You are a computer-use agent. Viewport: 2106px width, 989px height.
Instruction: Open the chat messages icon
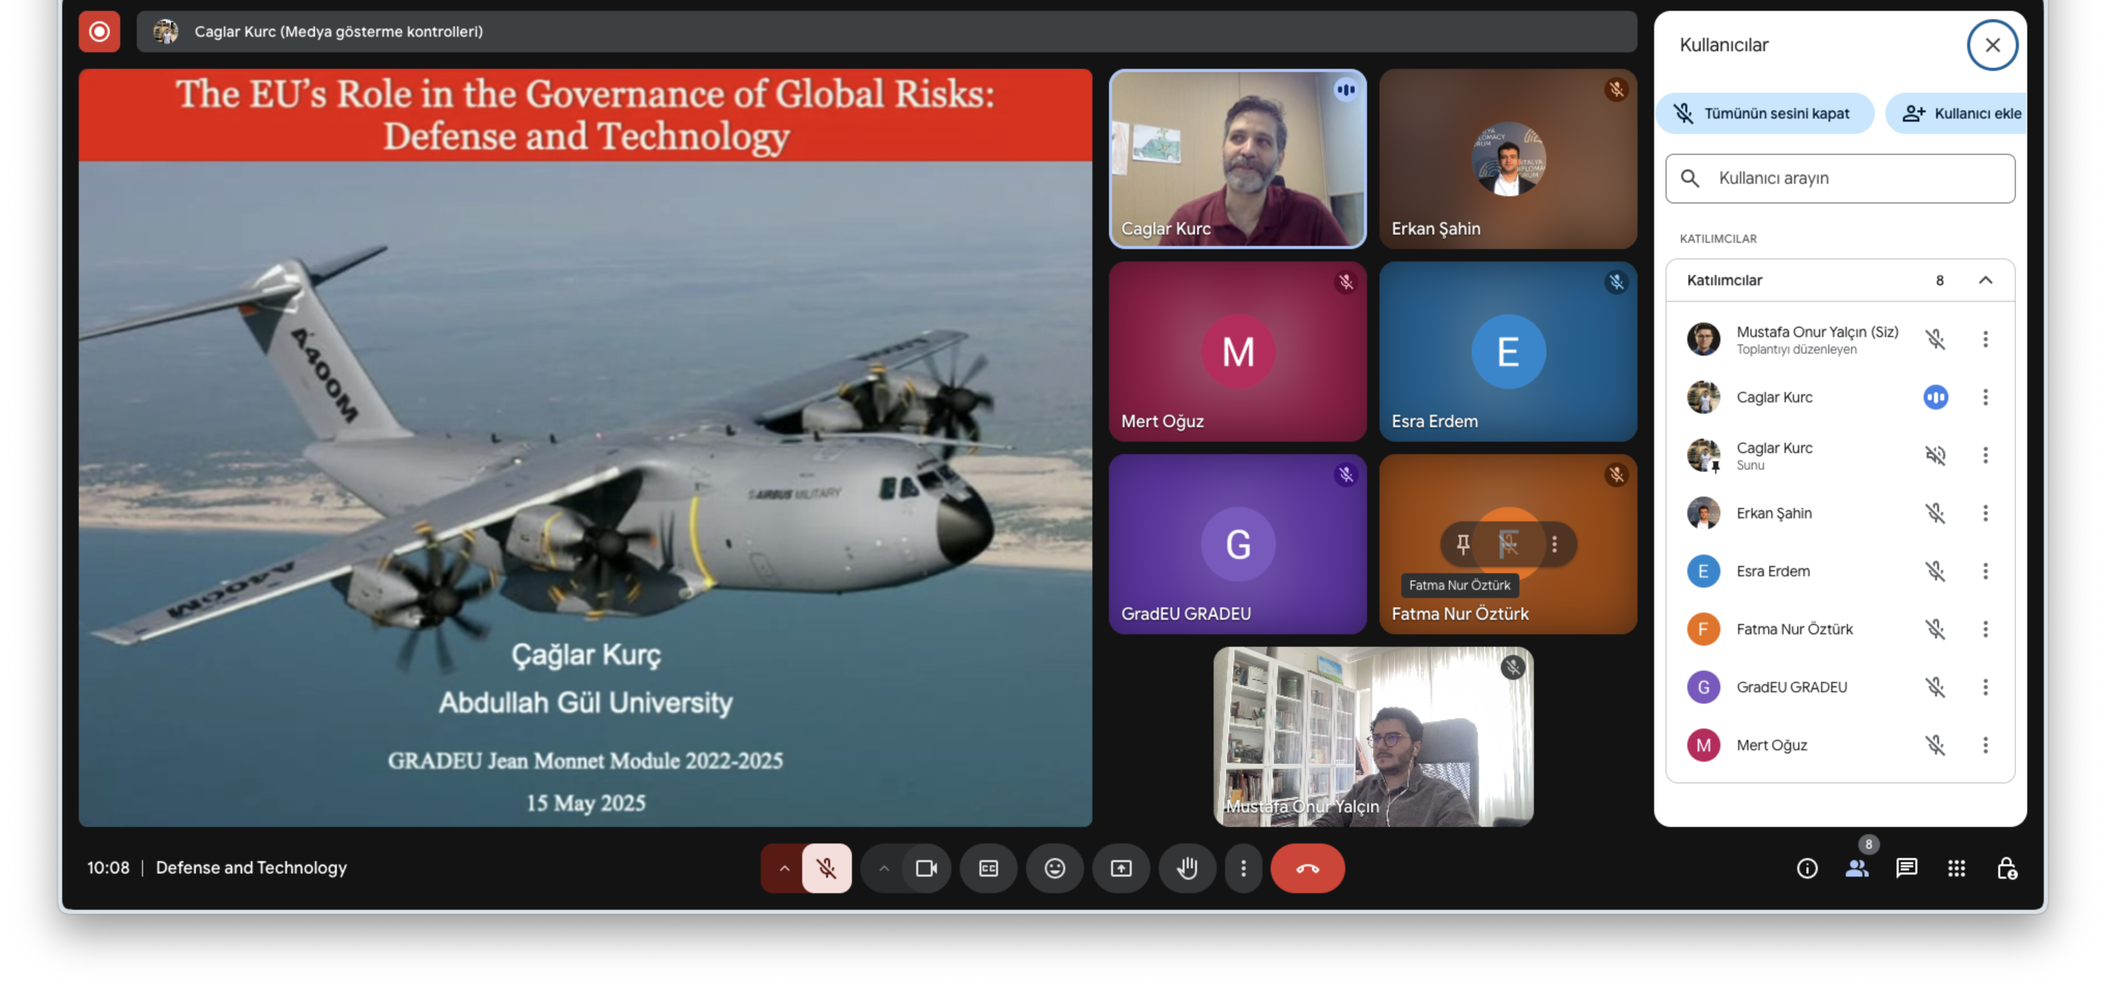tap(1905, 868)
